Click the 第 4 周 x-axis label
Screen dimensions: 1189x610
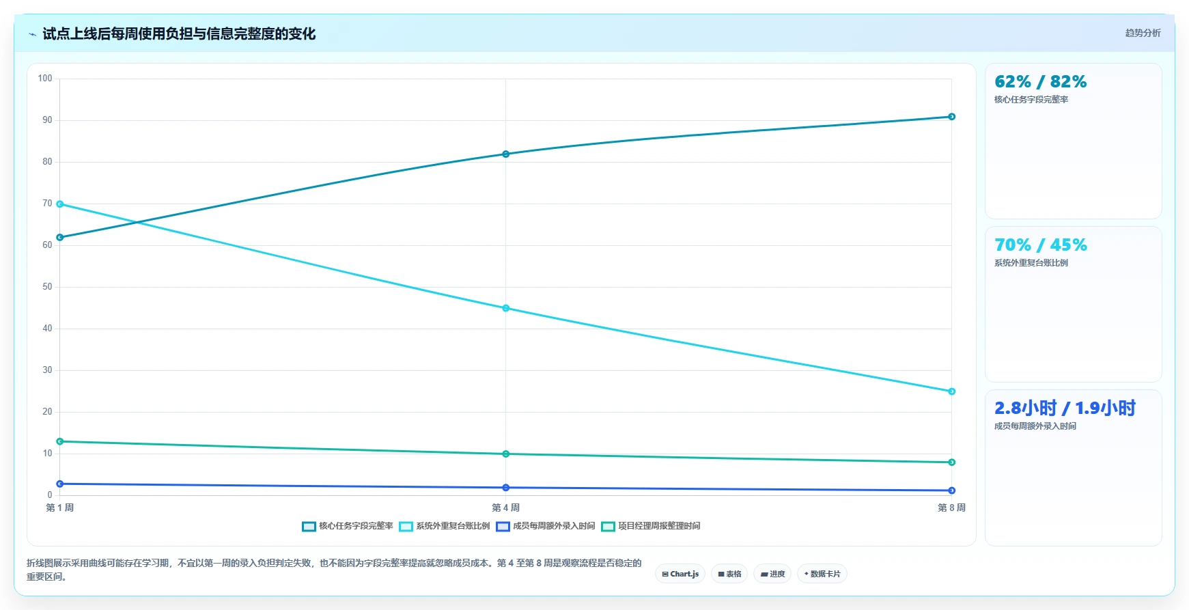tap(506, 508)
